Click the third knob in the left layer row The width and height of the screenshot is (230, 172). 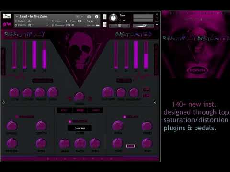point(40,93)
